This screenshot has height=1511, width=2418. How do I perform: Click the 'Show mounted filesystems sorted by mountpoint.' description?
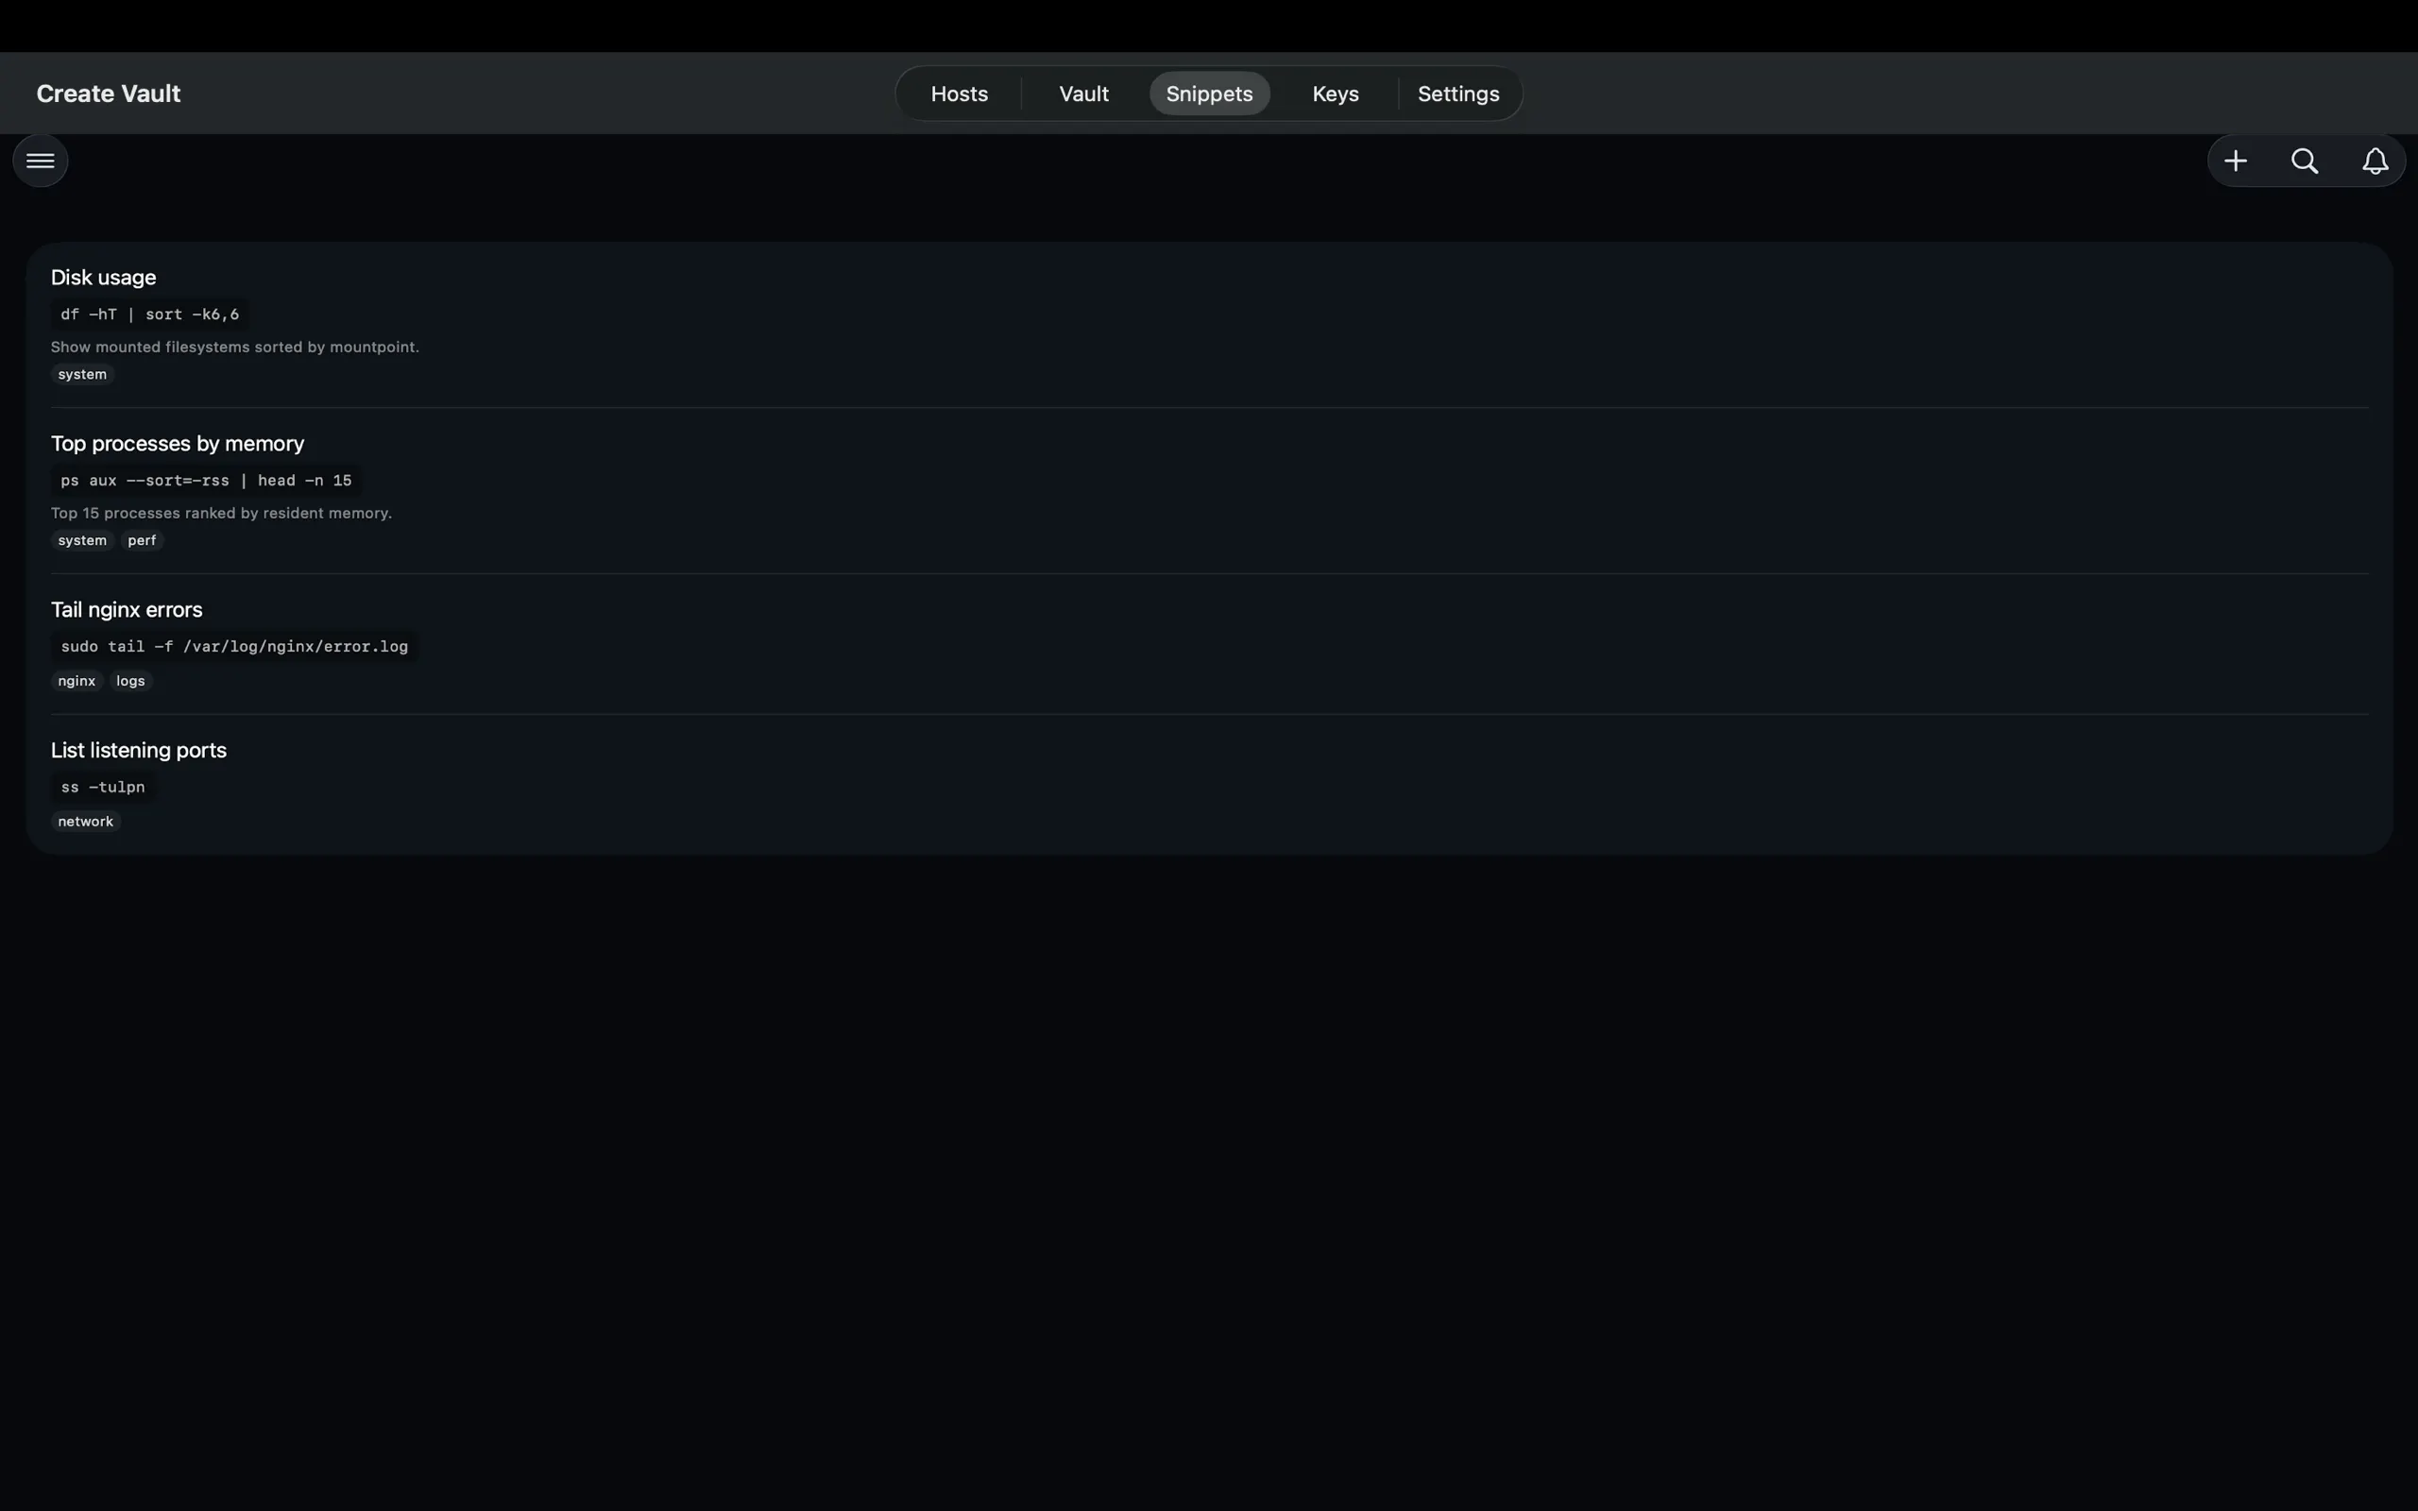(235, 347)
